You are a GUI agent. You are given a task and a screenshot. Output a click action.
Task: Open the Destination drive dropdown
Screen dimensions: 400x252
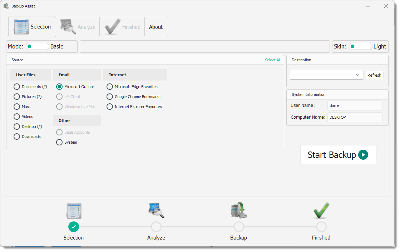tap(326, 75)
